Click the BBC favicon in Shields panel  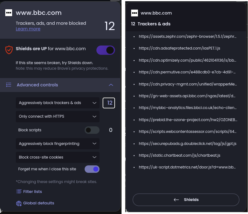[9, 13]
